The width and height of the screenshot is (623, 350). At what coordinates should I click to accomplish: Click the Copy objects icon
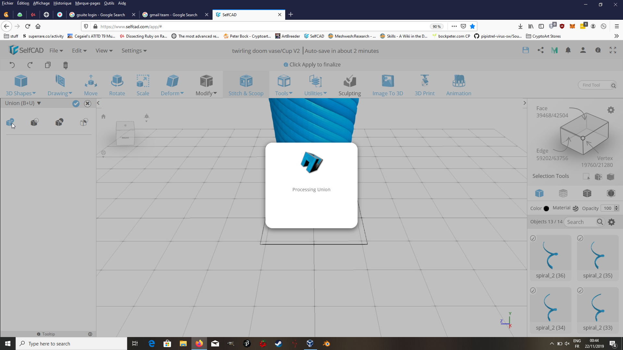48,65
